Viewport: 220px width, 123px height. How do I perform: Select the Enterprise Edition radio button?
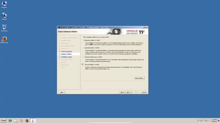pyautogui.click(x=84, y=40)
